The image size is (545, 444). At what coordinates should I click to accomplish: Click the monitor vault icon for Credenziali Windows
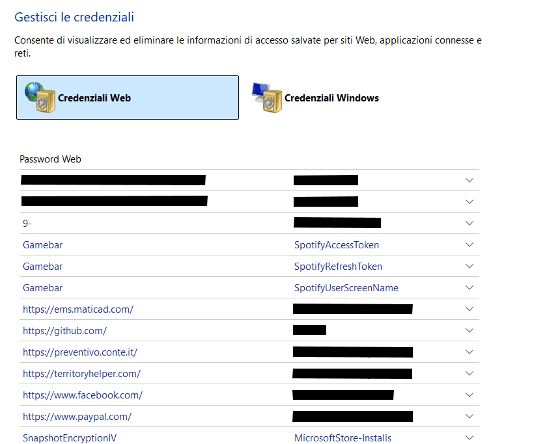tap(266, 98)
